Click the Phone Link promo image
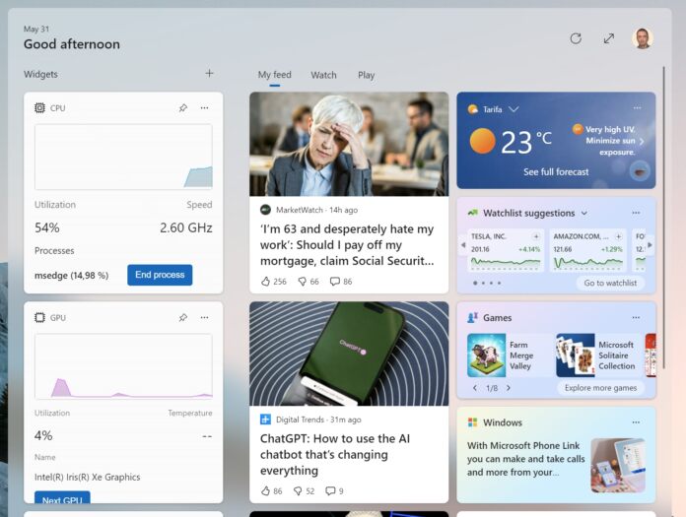This screenshot has width=686, height=517. tap(618, 466)
